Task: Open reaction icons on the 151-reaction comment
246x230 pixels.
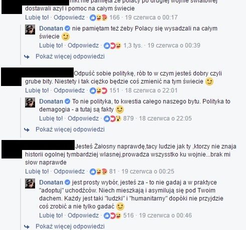Action: [99, 90]
